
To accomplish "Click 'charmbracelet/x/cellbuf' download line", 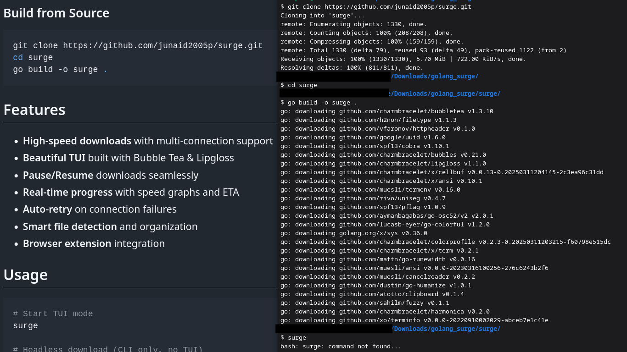I will [442, 172].
